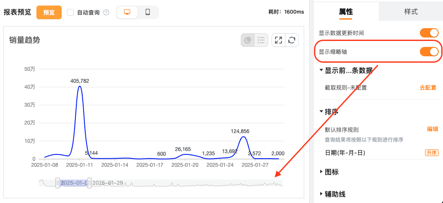Image resolution: width=443 pixels, height=203 pixels.
Task: Expand the 图标 section
Action: tap(321, 172)
